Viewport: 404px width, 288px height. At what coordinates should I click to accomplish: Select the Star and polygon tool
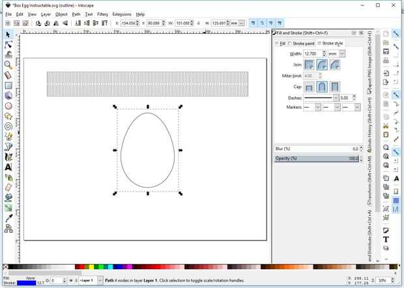[8, 116]
